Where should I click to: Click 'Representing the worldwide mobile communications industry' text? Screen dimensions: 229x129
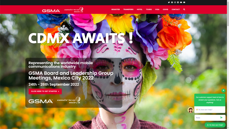coord(61,65)
